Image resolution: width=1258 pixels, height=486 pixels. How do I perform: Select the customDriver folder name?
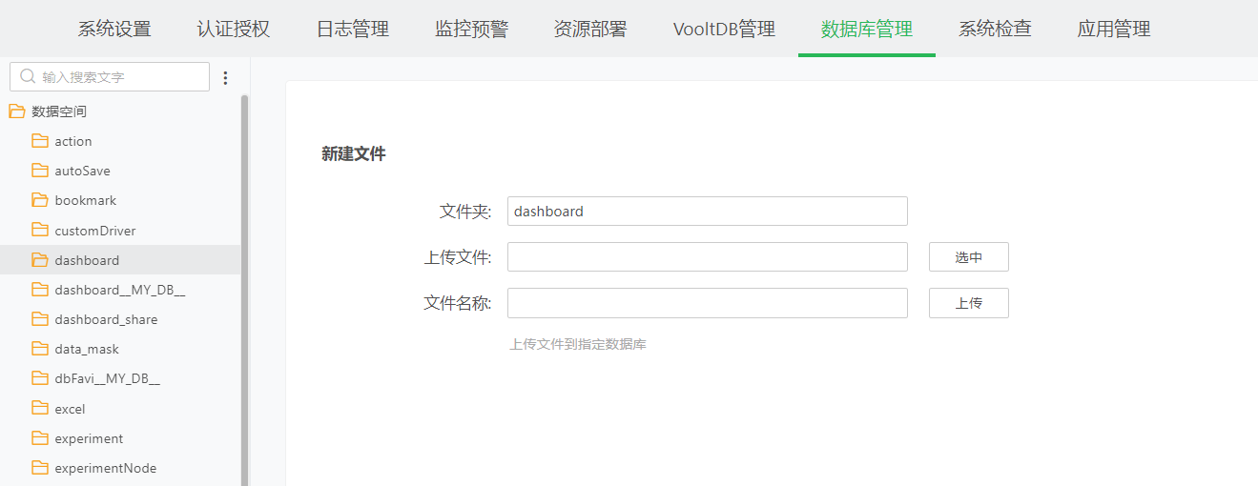(95, 231)
